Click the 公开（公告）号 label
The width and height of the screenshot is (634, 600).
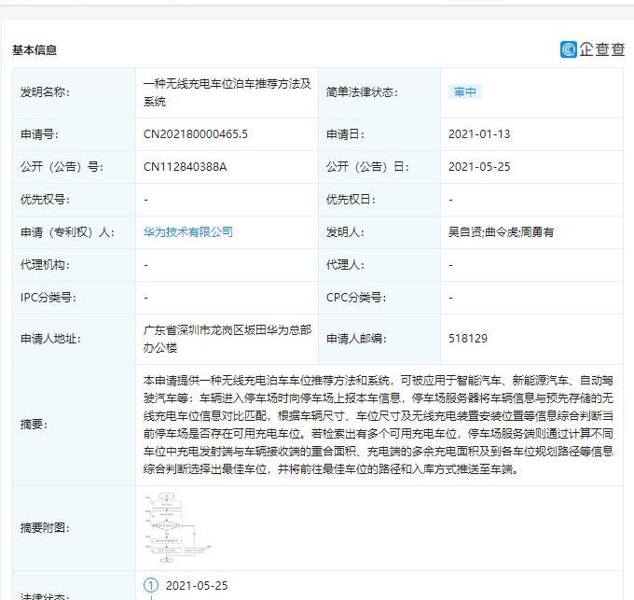click(62, 167)
